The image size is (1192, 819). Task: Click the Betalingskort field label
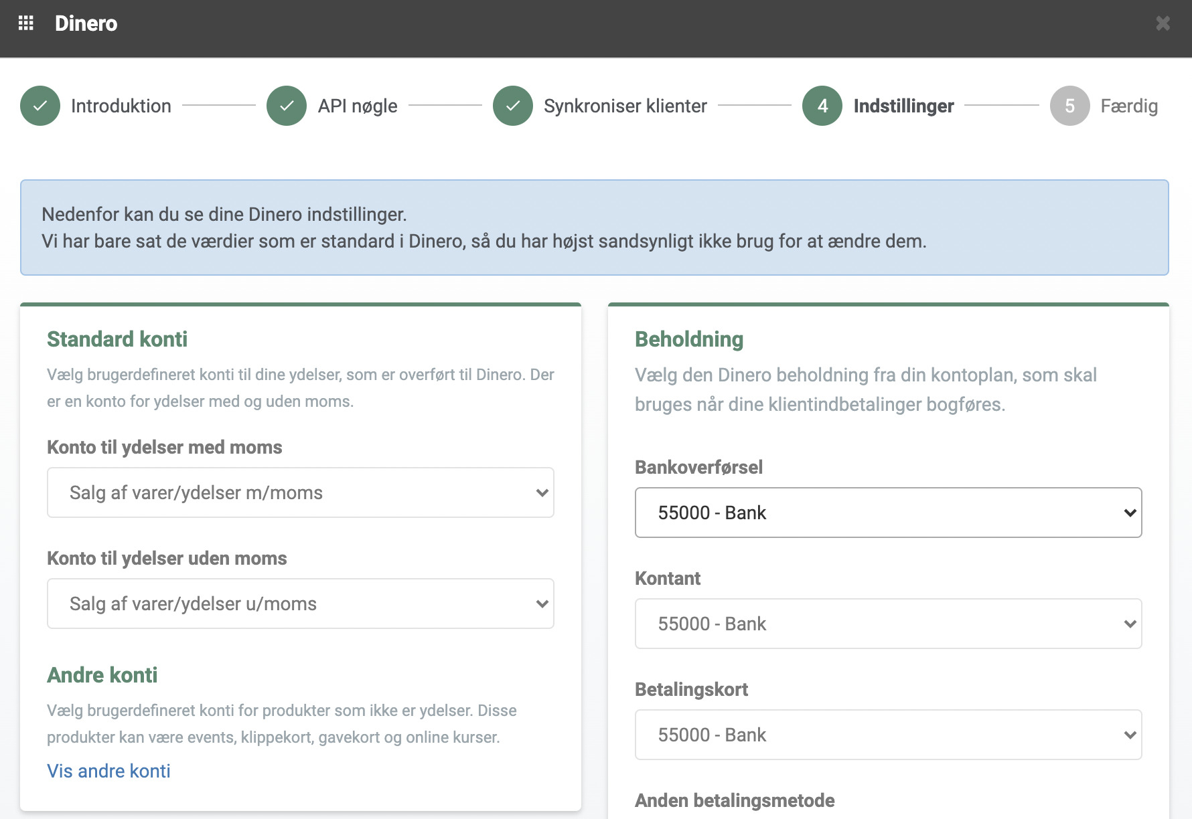point(691,689)
